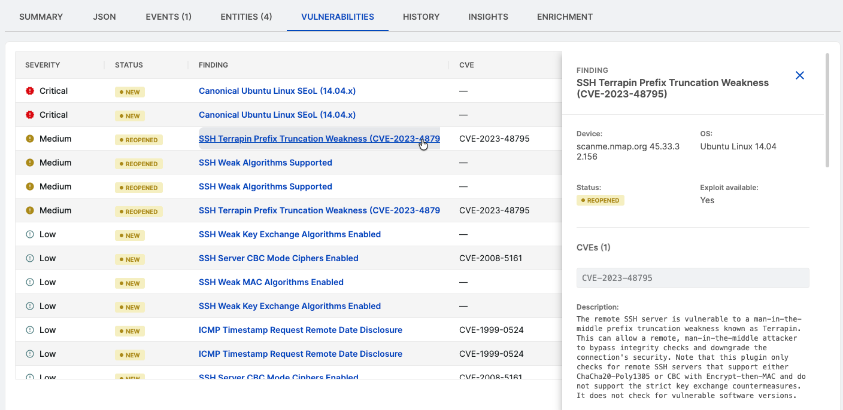The image size is (843, 410).
Task: Open first ICMP Timestamp Request finding
Action: click(x=301, y=330)
